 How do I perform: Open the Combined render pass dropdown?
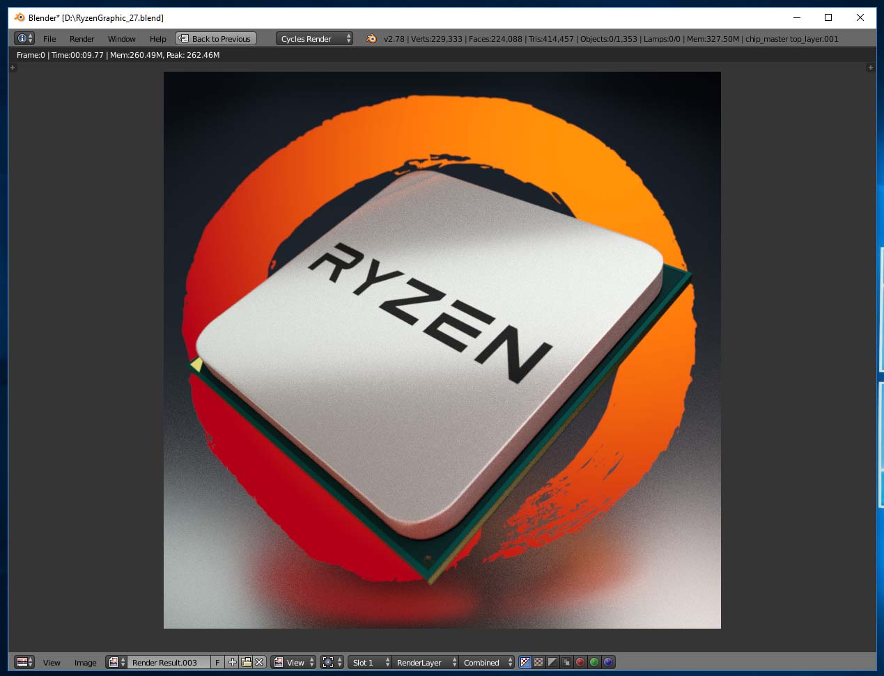487,662
